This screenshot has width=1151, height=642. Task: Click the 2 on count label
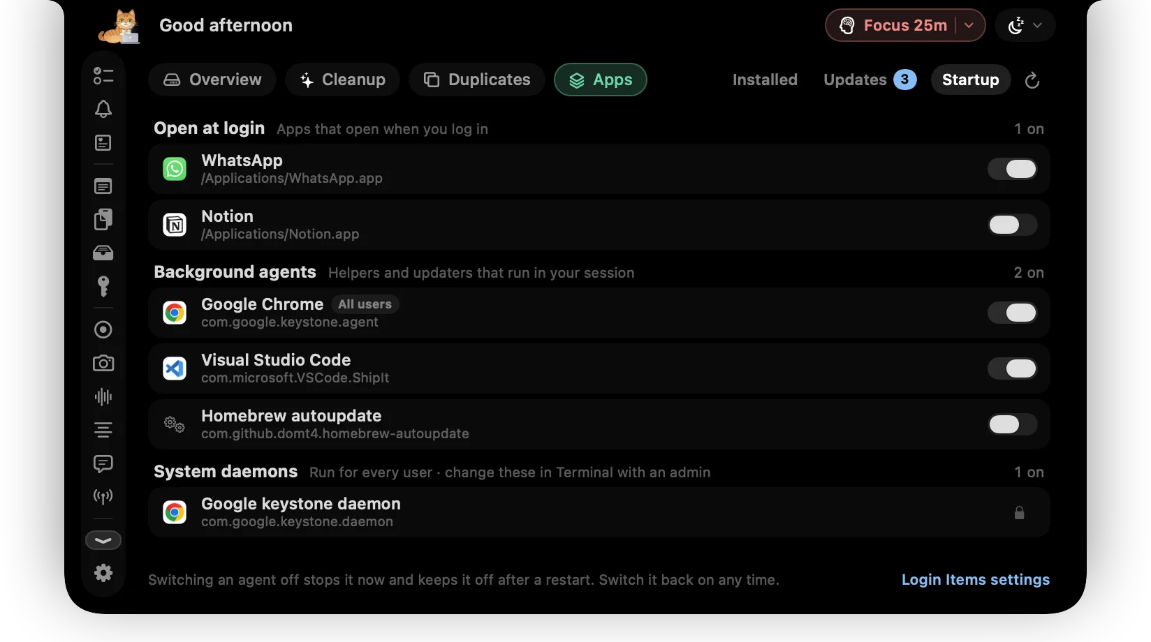click(x=1029, y=273)
